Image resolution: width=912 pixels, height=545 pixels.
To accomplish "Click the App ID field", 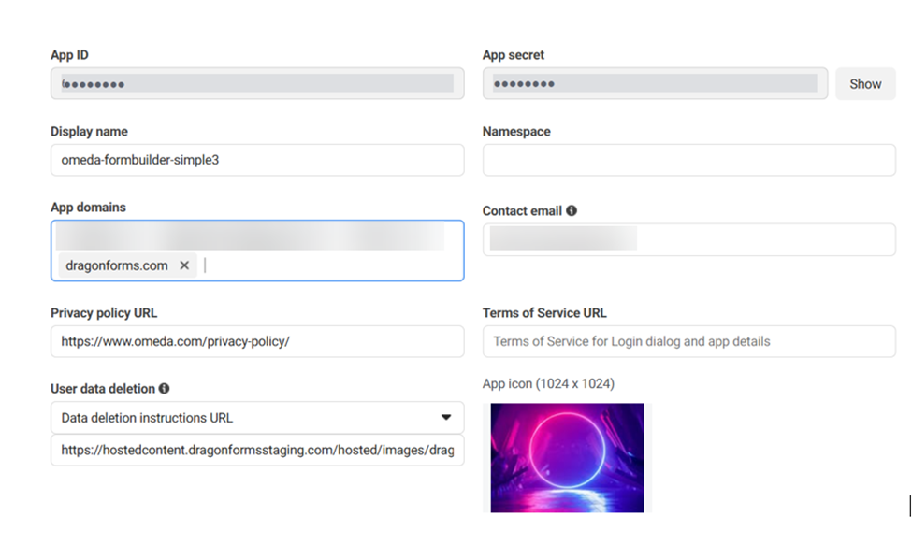I will (x=257, y=83).
